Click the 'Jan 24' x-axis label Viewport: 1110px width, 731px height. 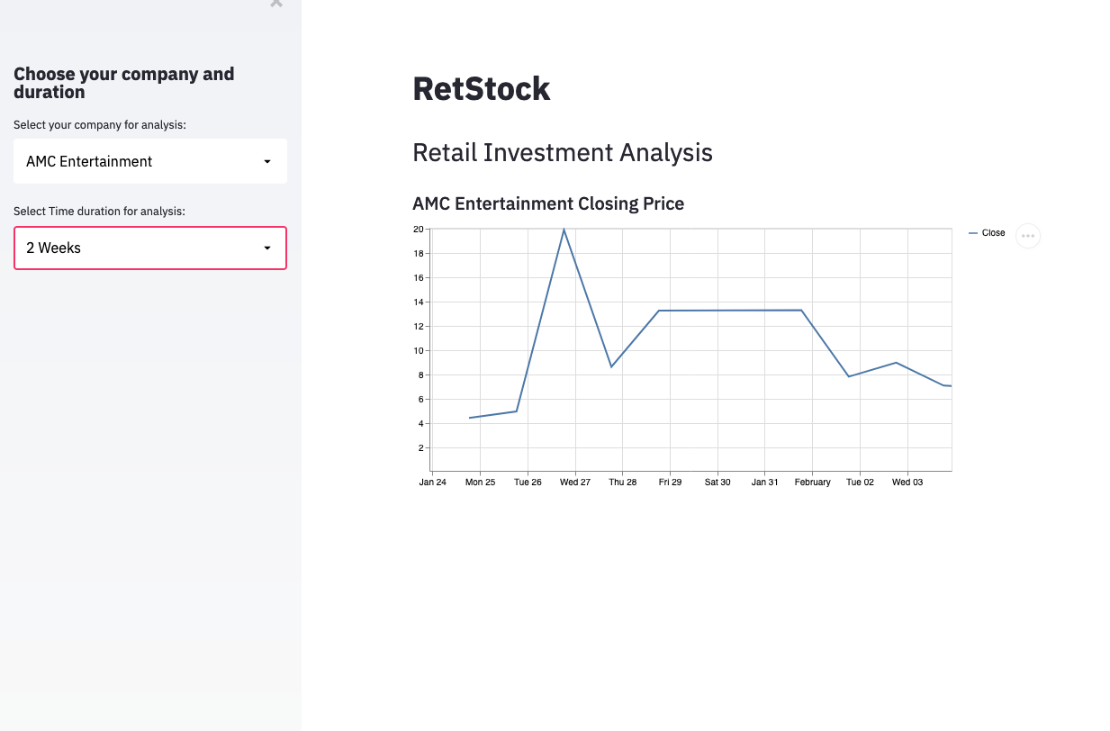[x=433, y=483]
